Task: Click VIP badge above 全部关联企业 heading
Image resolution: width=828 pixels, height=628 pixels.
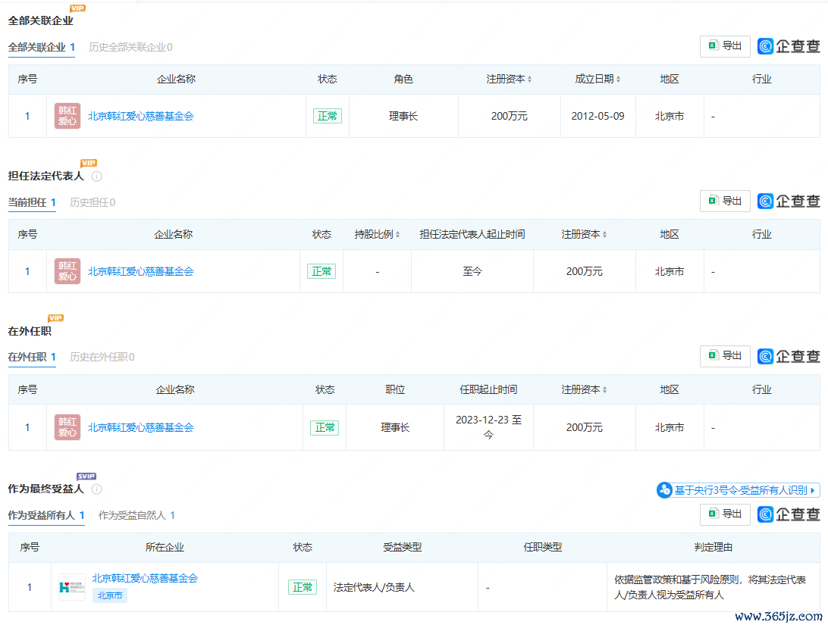Action: click(77, 8)
